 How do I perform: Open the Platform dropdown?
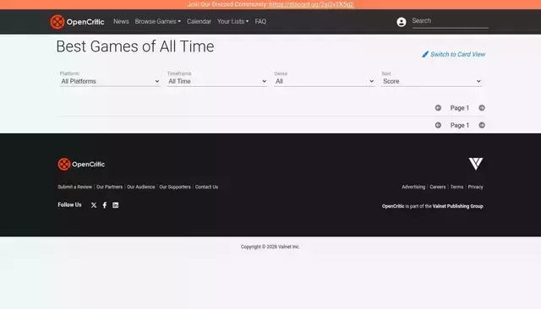110,81
